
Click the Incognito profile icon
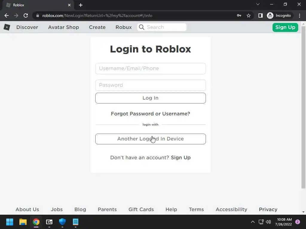270,16
